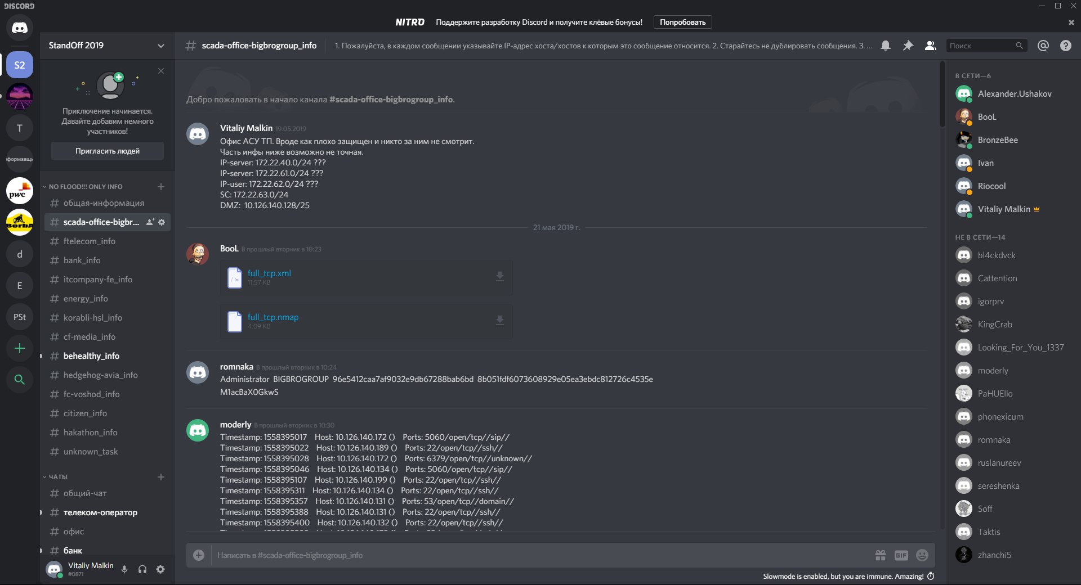Click the chat scrollbar thumb
Screen dimensions: 1081x585
tap(942, 94)
